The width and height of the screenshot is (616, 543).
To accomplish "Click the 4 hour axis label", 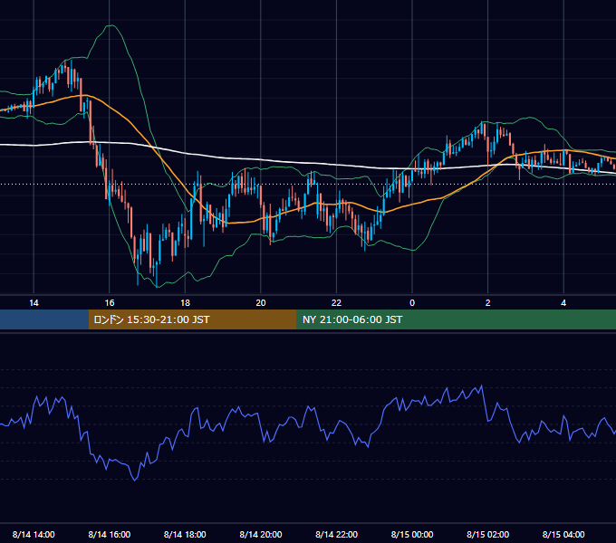I will tap(563, 303).
